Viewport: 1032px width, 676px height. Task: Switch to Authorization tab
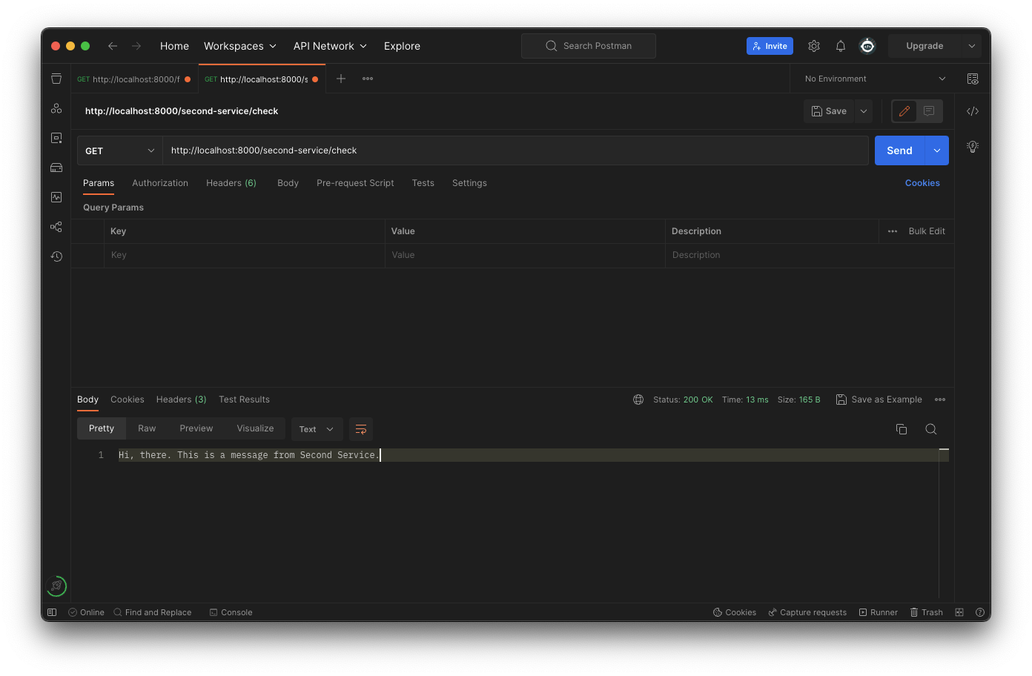160,183
